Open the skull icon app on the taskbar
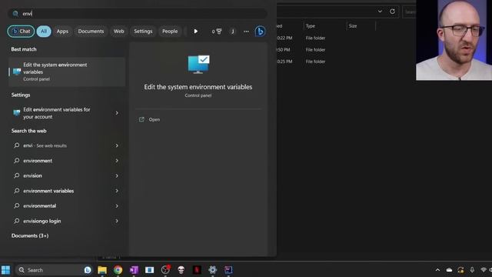This screenshot has width=492, height=277. 181,270
